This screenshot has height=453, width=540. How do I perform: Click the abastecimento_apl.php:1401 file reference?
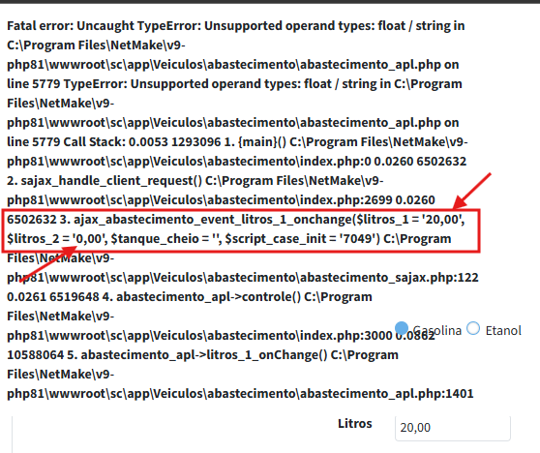point(387,394)
